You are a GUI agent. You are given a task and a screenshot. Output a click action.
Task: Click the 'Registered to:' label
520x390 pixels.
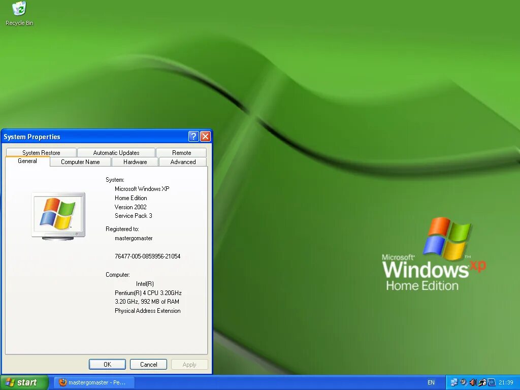[122, 229]
